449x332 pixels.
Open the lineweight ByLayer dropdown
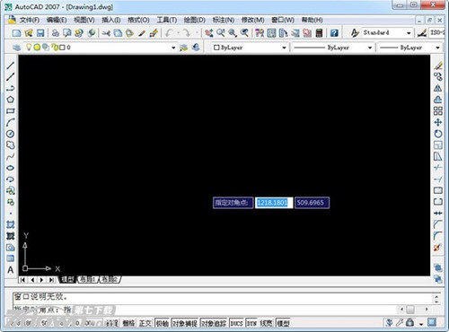click(437, 48)
